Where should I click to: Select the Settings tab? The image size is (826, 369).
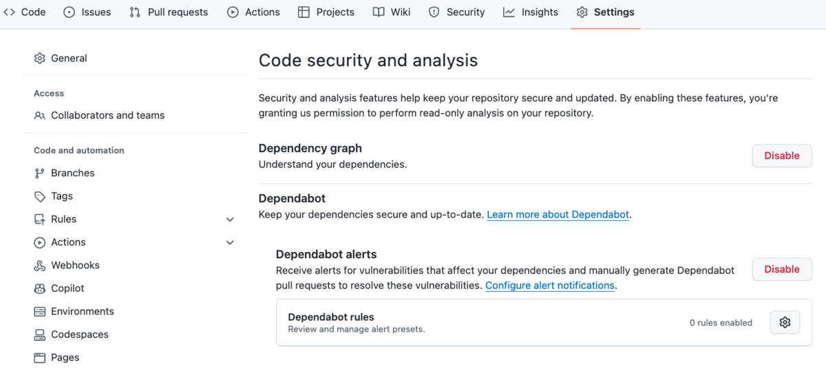(606, 12)
